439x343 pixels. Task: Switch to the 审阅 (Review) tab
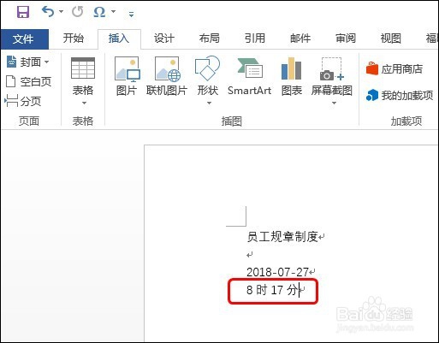(x=346, y=38)
